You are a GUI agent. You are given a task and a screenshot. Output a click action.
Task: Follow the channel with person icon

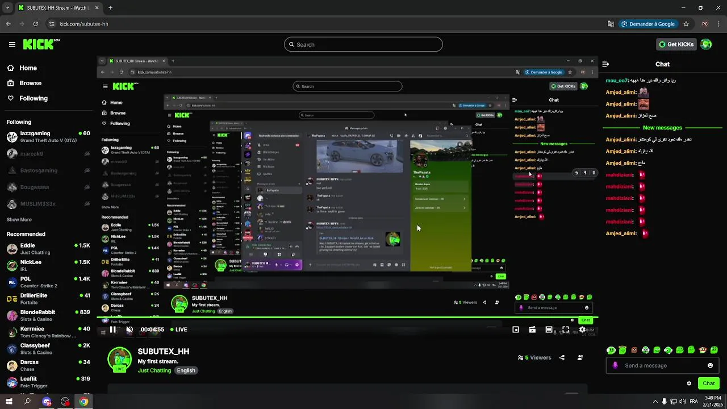point(580,358)
